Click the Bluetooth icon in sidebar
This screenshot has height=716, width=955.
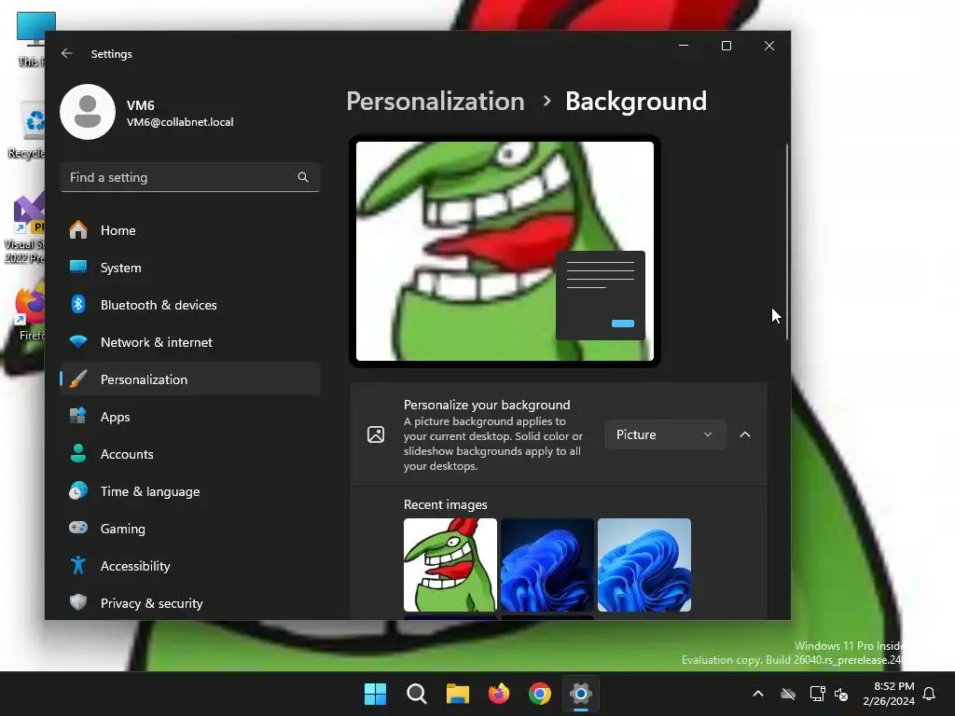[78, 304]
